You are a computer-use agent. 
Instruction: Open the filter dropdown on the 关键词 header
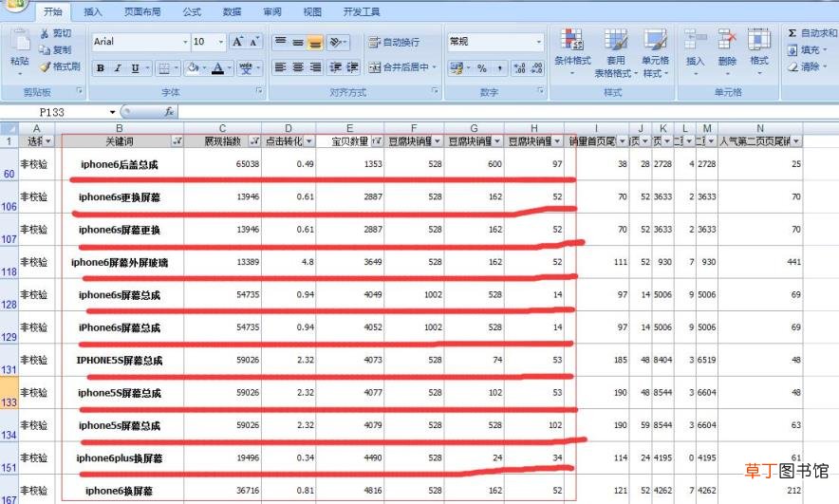coord(177,141)
